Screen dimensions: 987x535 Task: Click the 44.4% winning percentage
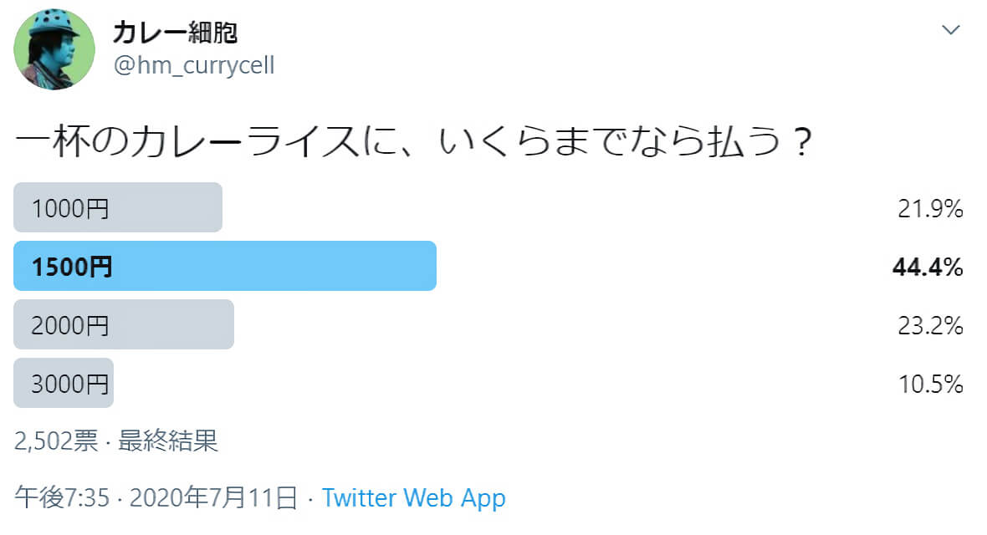[x=928, y=267]
